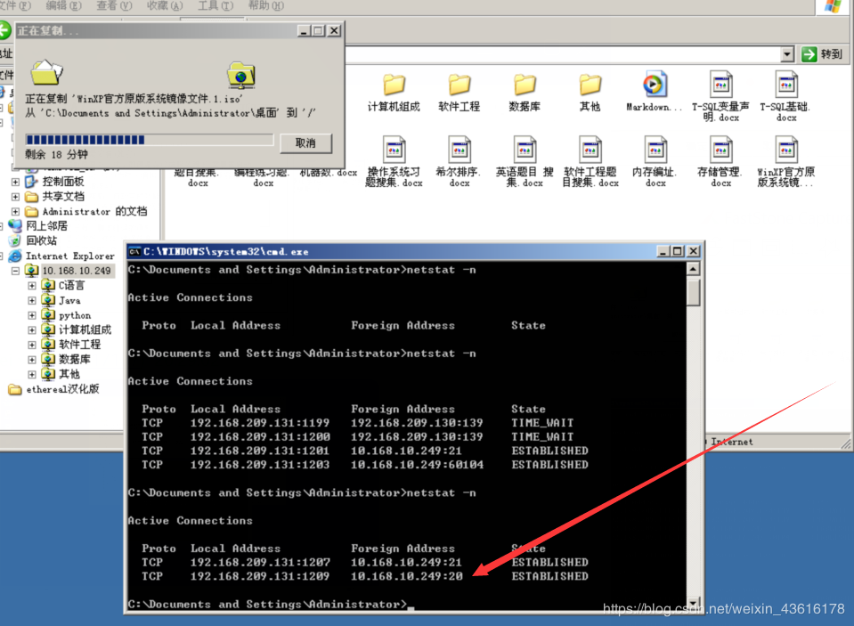Open the 查看(V) menu
Viewport: 854px width, 626px height.
pyautogui.click(x=114, y=5)
